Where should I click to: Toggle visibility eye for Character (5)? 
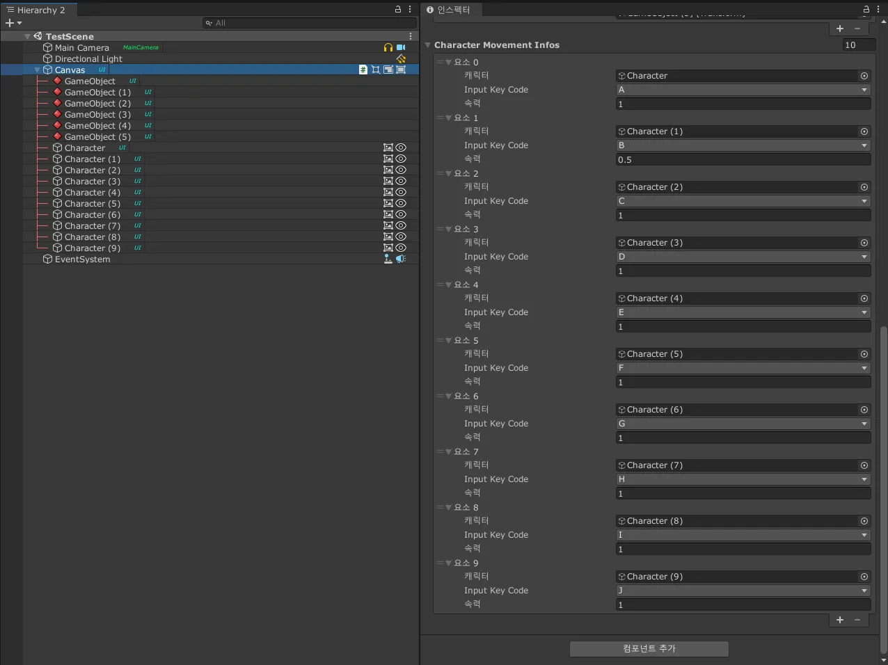pos(401,203)
